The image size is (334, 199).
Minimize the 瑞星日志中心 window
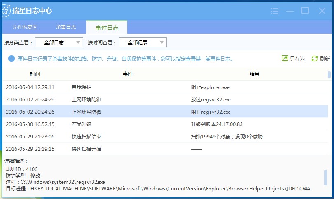pyautogui.click(x=290, y=11)
